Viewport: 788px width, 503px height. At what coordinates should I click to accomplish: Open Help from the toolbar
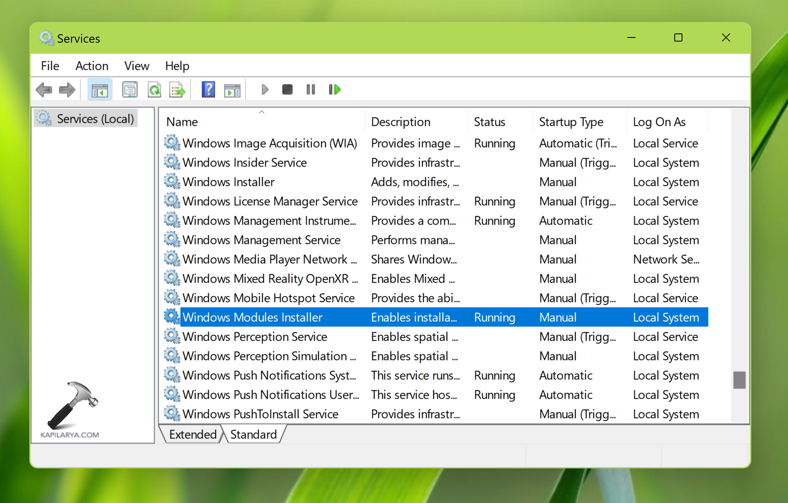[208, 89]
